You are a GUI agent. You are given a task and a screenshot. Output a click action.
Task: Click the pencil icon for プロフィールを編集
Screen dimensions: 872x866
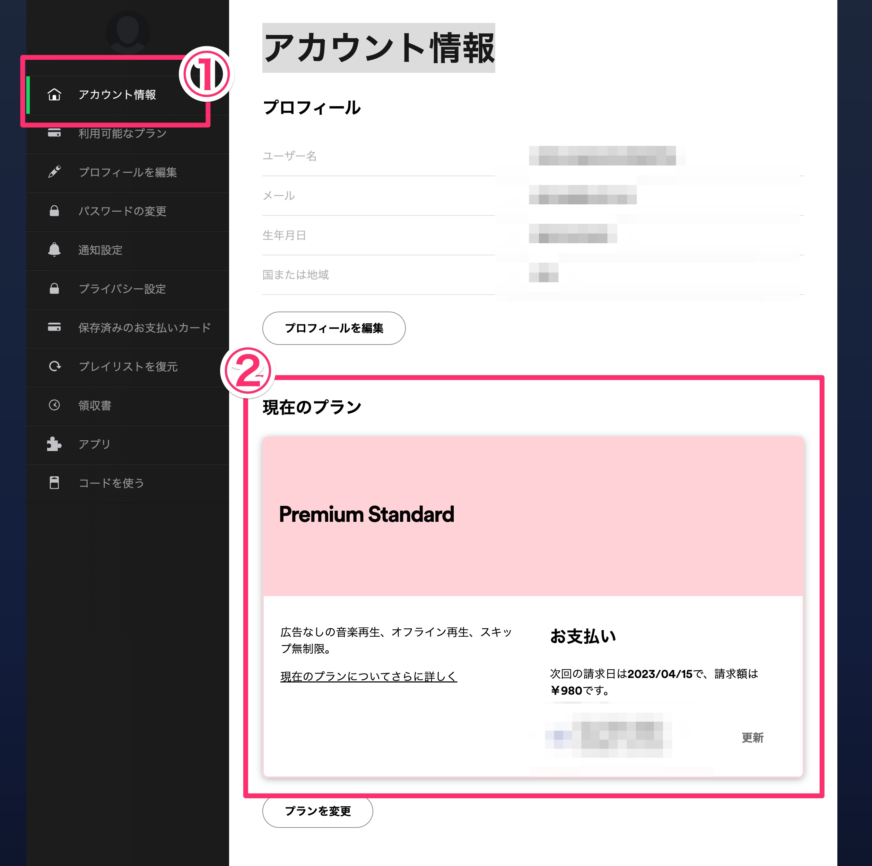(x=54, y=172)
